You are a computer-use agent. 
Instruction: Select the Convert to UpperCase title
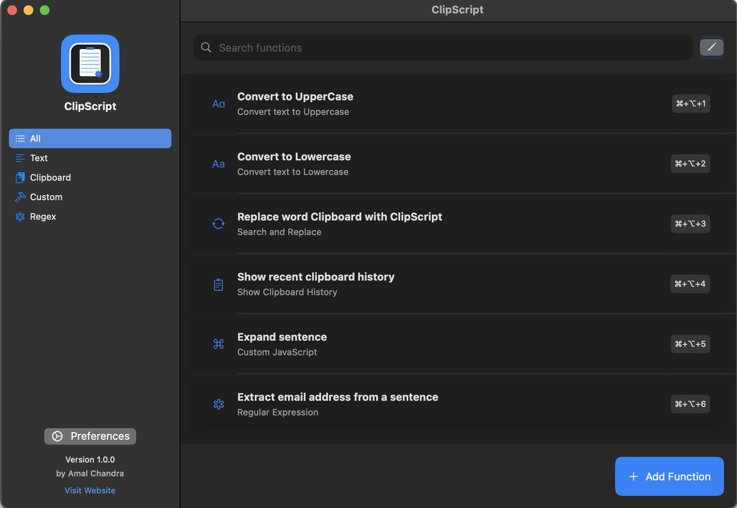point(295,97)
